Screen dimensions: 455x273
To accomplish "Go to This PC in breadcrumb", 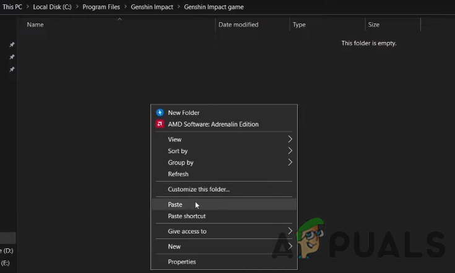I will 12,7.
